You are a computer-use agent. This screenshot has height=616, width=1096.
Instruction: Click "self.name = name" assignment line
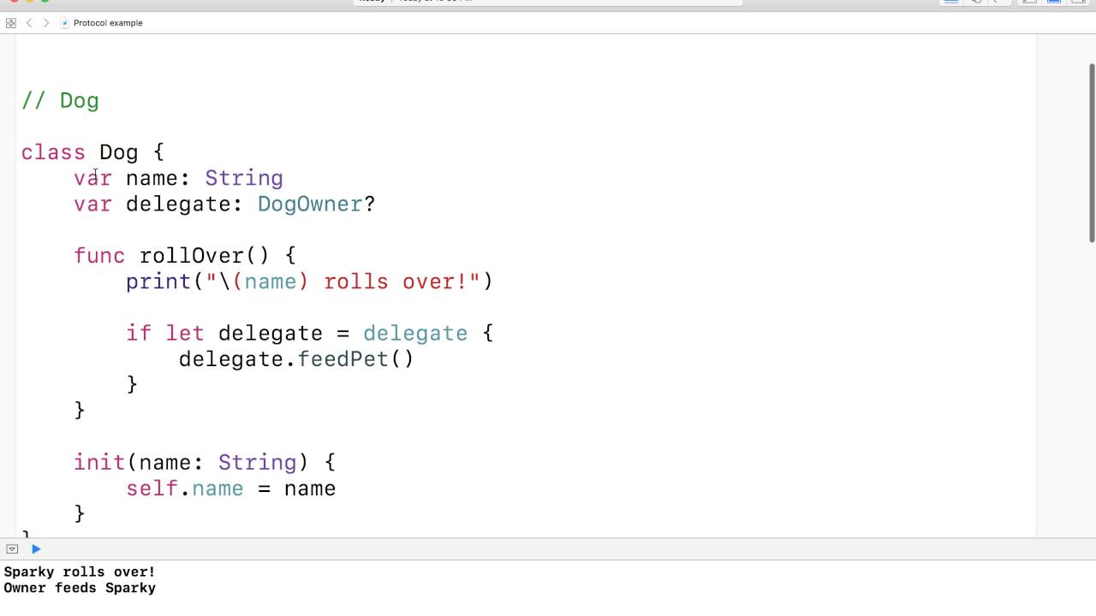pos(231,489)
